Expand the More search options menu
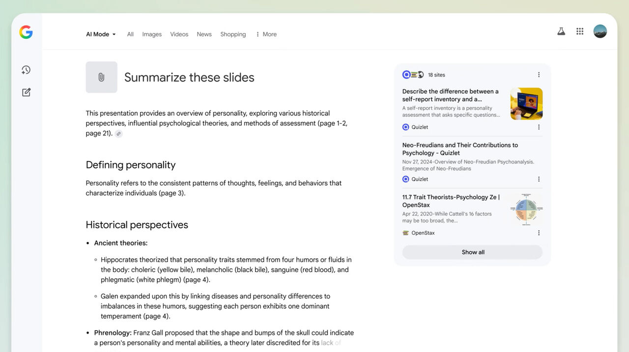The height and width of the screenshot is (352, 629). tap(266, 34)
